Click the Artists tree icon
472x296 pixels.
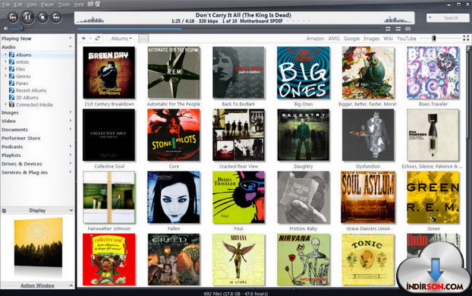point(11,61)
